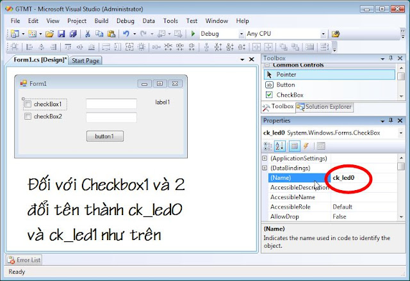Open the Tools menu
The height and width of the screenshot is (281, 410).
170,21
